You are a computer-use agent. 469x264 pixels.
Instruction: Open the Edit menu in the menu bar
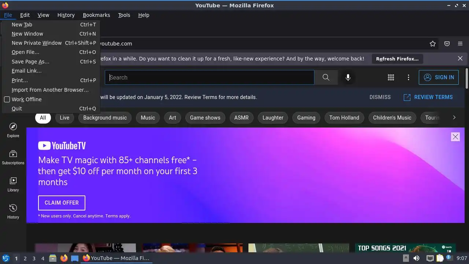click(25, 15)
